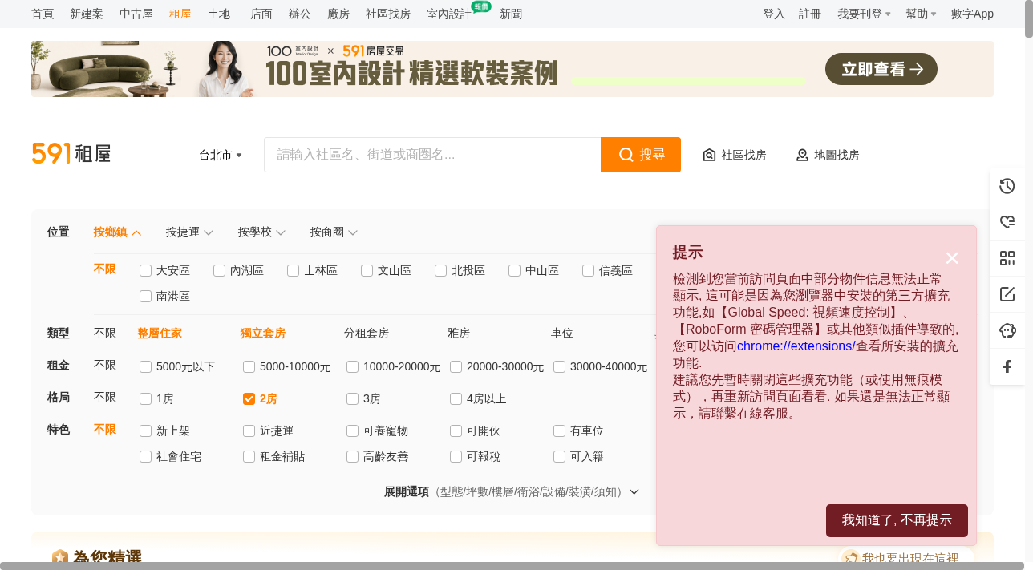Screen dimensions: 1033x570
Task: Check the 近捷運 feature checkbox
Action: 249,431
